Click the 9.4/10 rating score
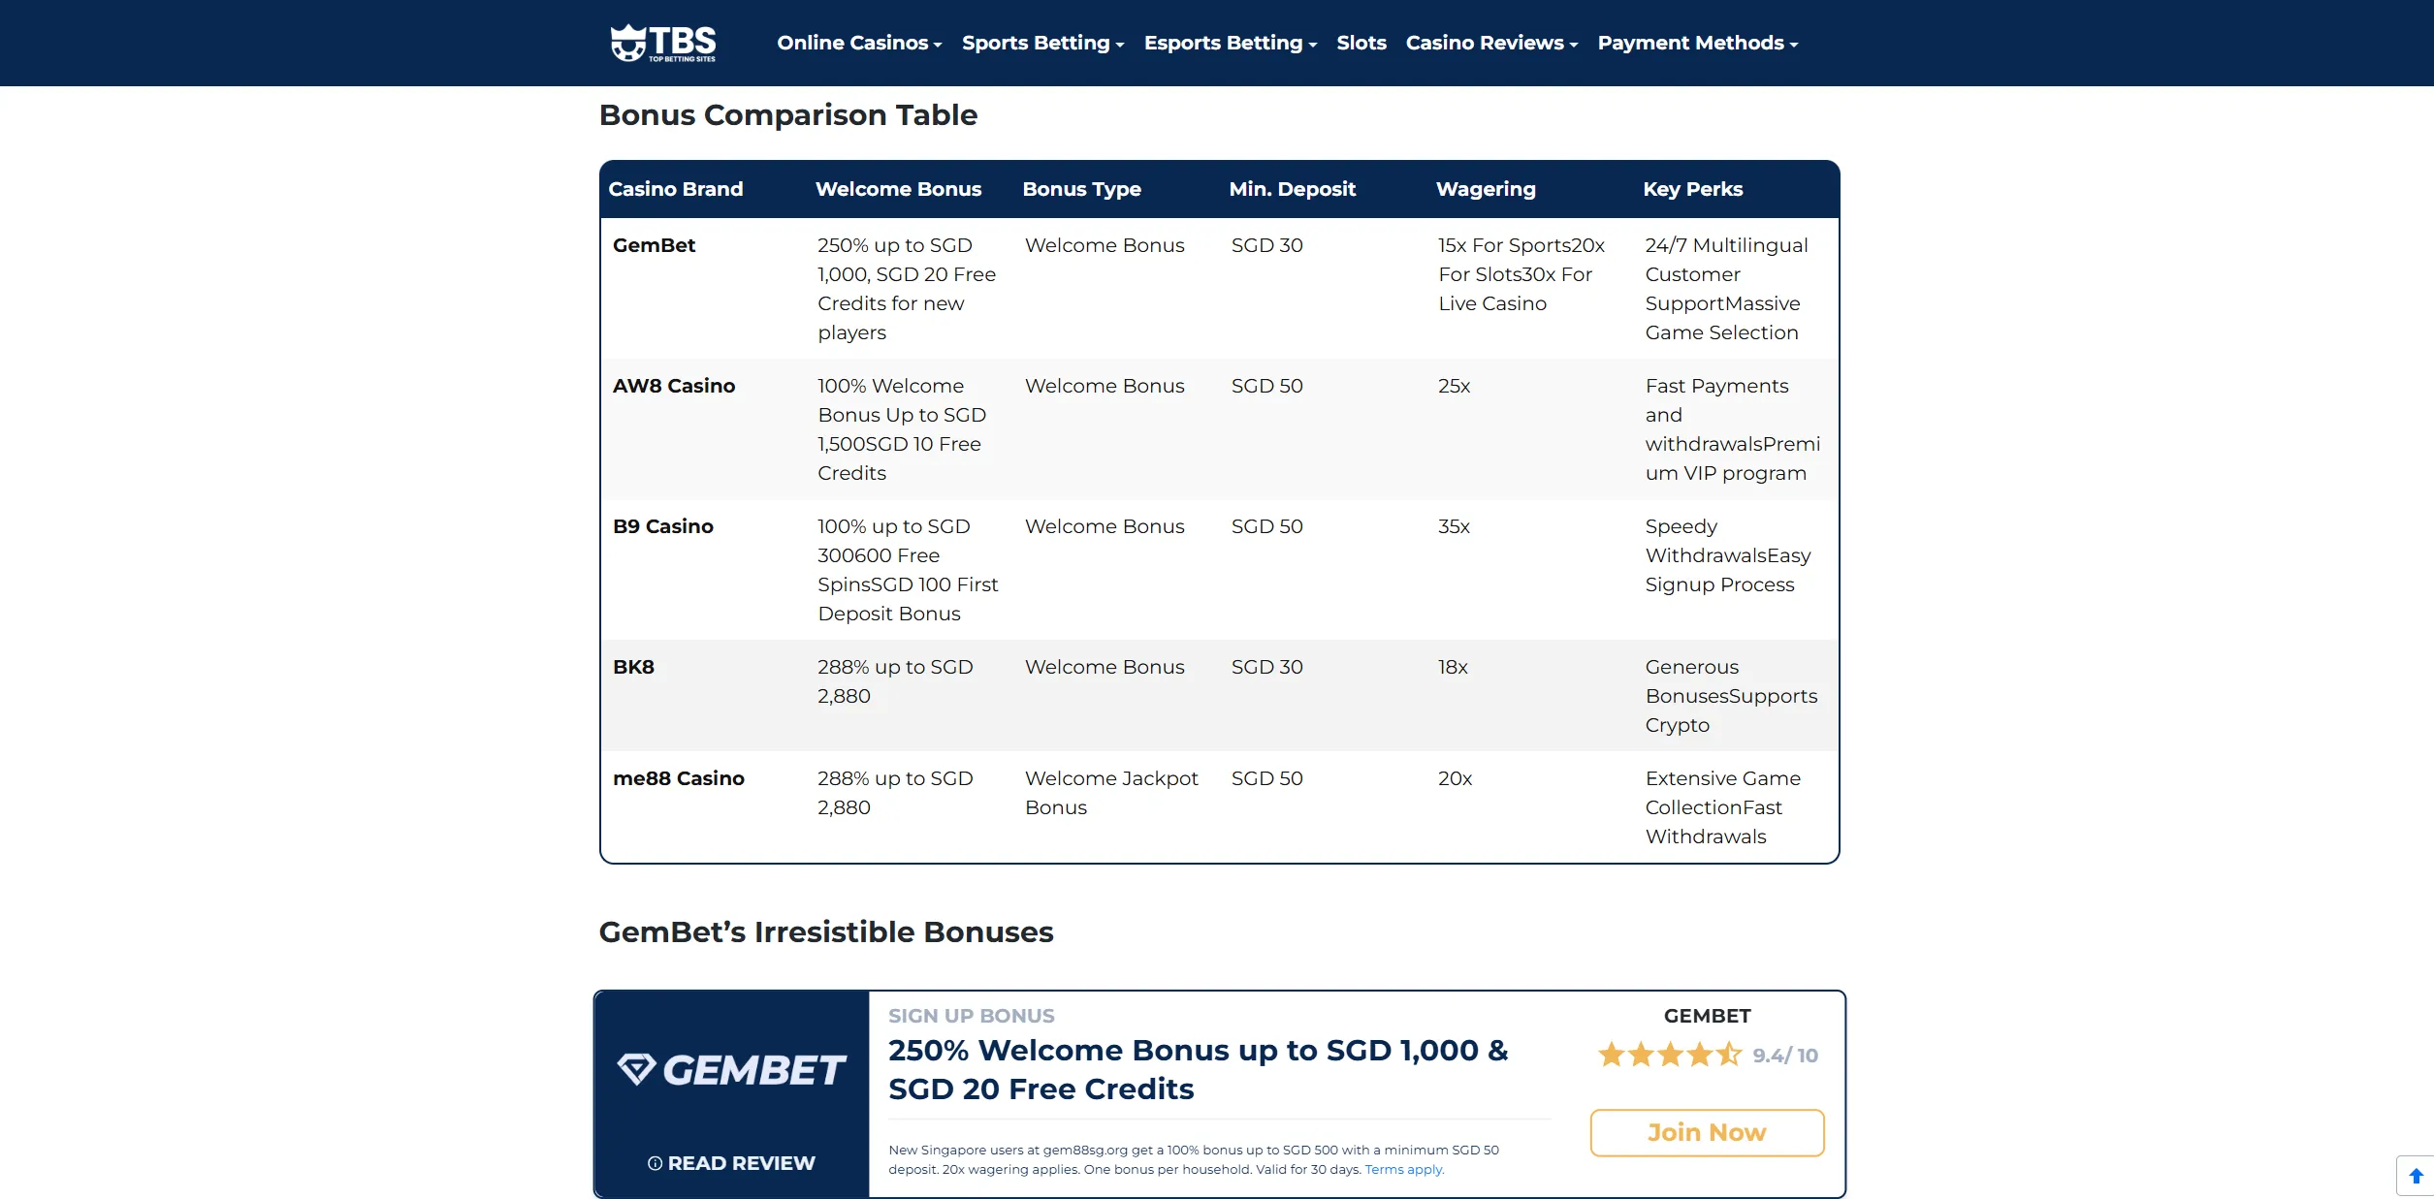The width and height of the screenshot is (2434, 1199). point(1785,1056)
